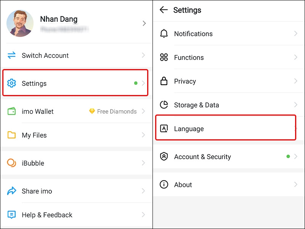Click the Privacy padlock icon

(164, 81)
